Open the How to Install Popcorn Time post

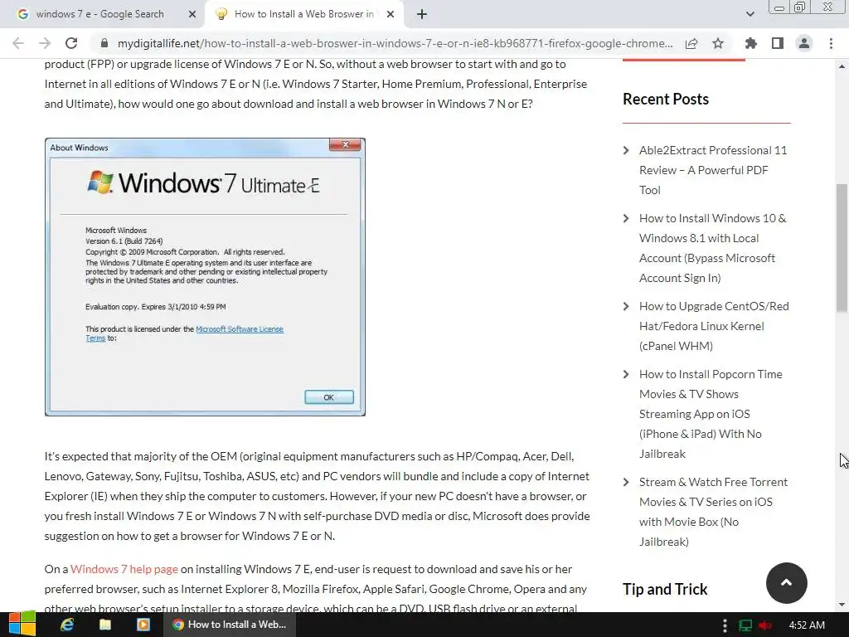(711, 414)
